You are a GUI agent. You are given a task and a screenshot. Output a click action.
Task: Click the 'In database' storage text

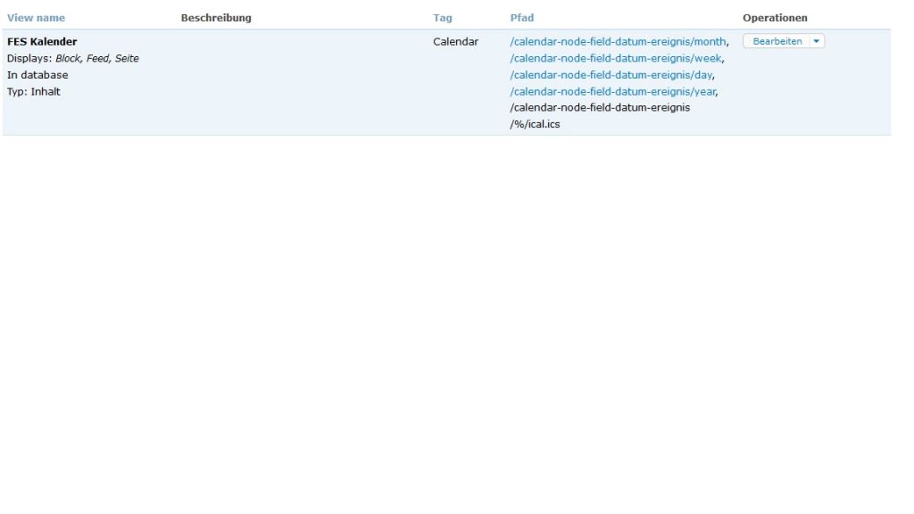(x=37, y=75)
